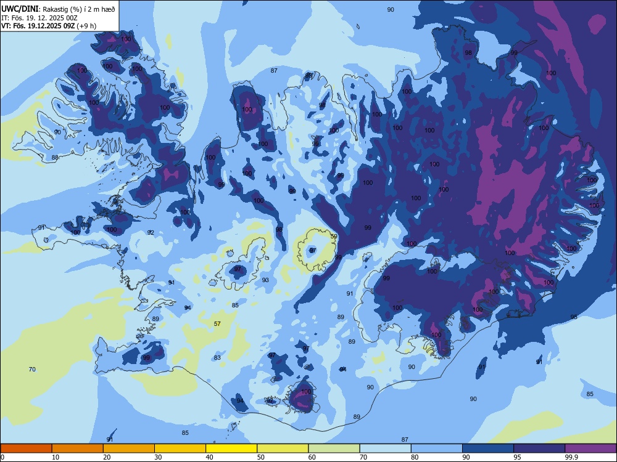The width and height of the screenshot is (617, 462).
Task: Click the legend tick label '30'
Action: pos(158,457)
